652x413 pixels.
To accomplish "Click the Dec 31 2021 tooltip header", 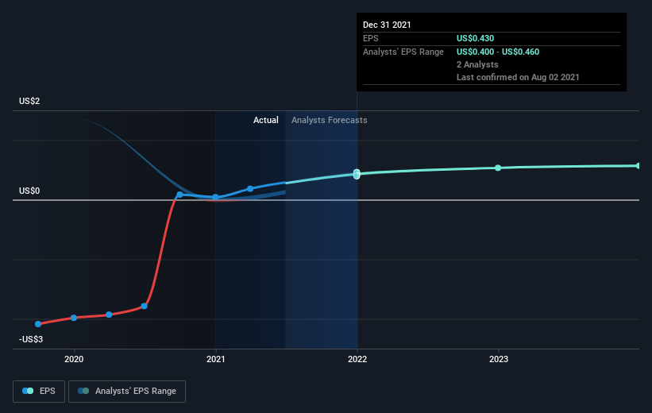I will [389, 25].
